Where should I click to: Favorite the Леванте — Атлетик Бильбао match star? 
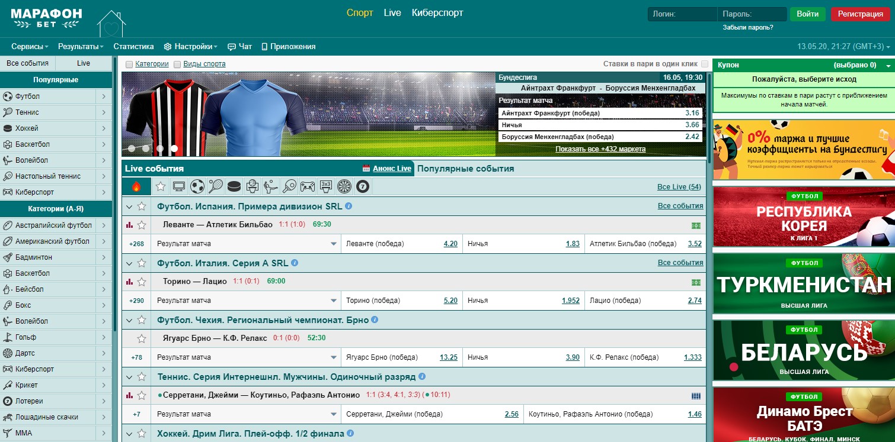(142, 225)
